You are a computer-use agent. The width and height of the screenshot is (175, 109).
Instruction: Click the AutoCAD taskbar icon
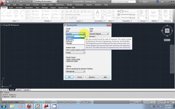click(46, 106)
